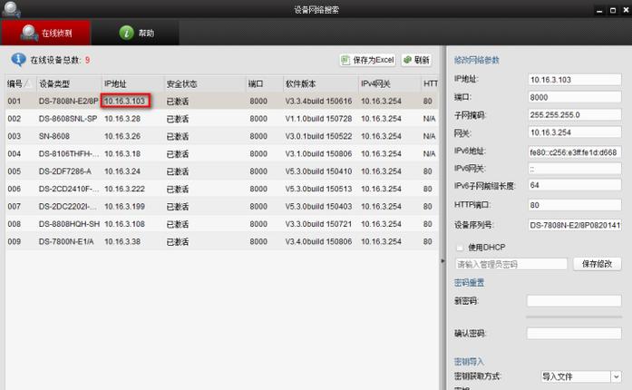This screenshot has width=632, height=390.
Task: Click the IPv6 address field
Action: click(574, 152)
